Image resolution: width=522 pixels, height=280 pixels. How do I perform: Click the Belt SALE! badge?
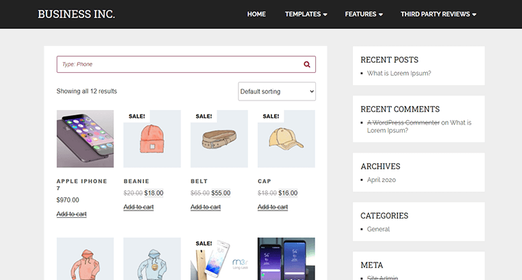[x=203, y=116]
